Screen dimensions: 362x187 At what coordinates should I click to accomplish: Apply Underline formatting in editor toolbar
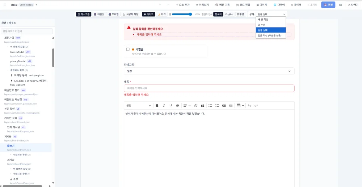(171, 105)
